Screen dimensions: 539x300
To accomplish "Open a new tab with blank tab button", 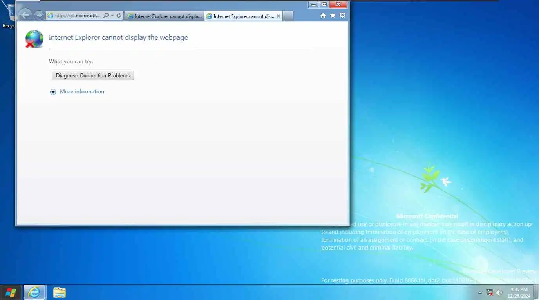I will tap(288, 16).
